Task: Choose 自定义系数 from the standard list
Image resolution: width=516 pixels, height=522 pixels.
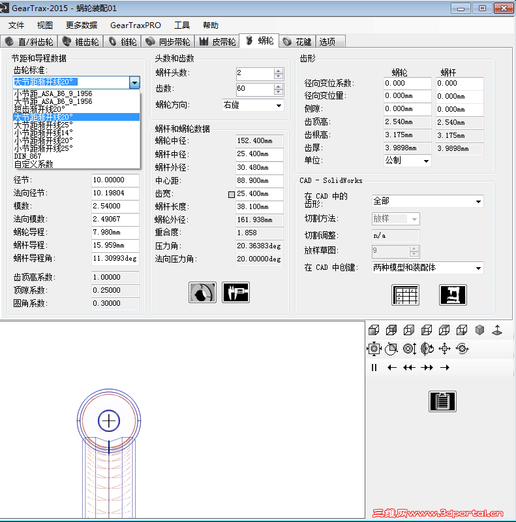Action: click(x=76, y=164)
